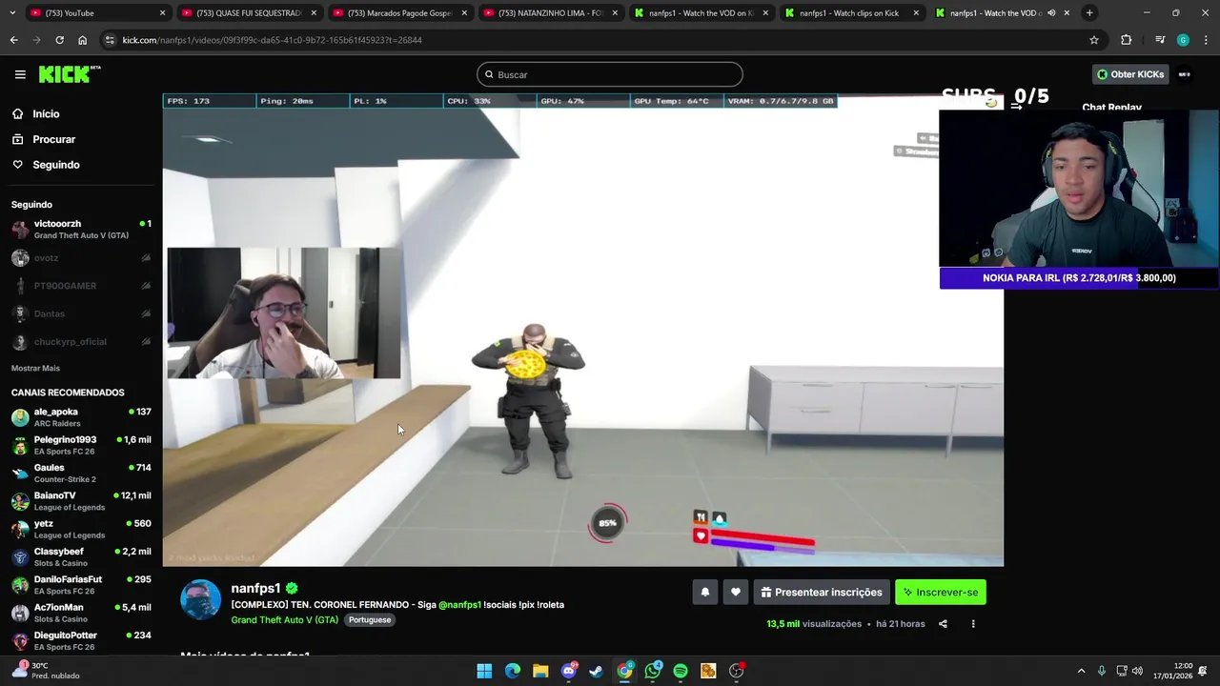Open media control icon in toolbar
This screenshot has width=1220, height=686.
tap(1159, 40)
